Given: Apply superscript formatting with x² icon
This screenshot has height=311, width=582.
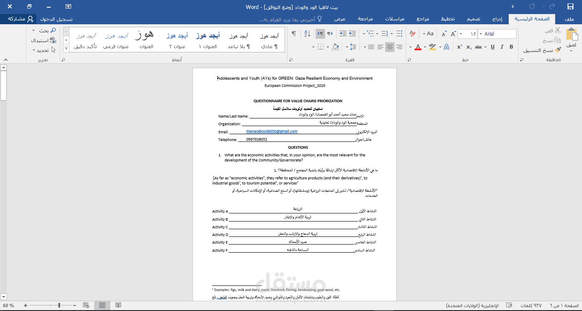Looking at the screenshot, I should point(459,46).
